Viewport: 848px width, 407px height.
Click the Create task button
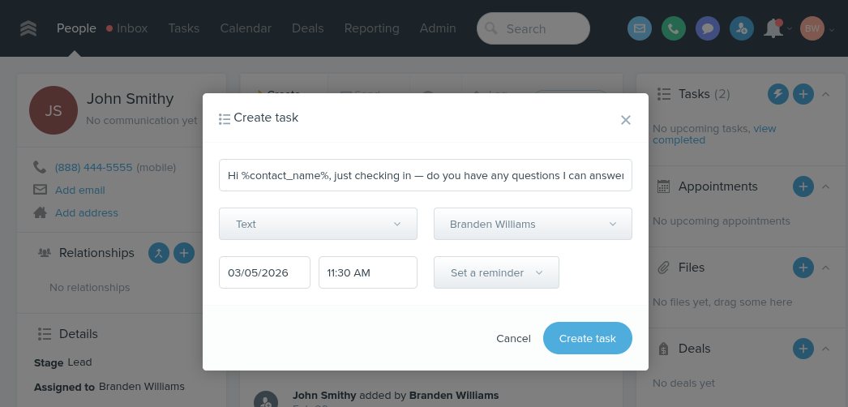click(x=587, y=338)
